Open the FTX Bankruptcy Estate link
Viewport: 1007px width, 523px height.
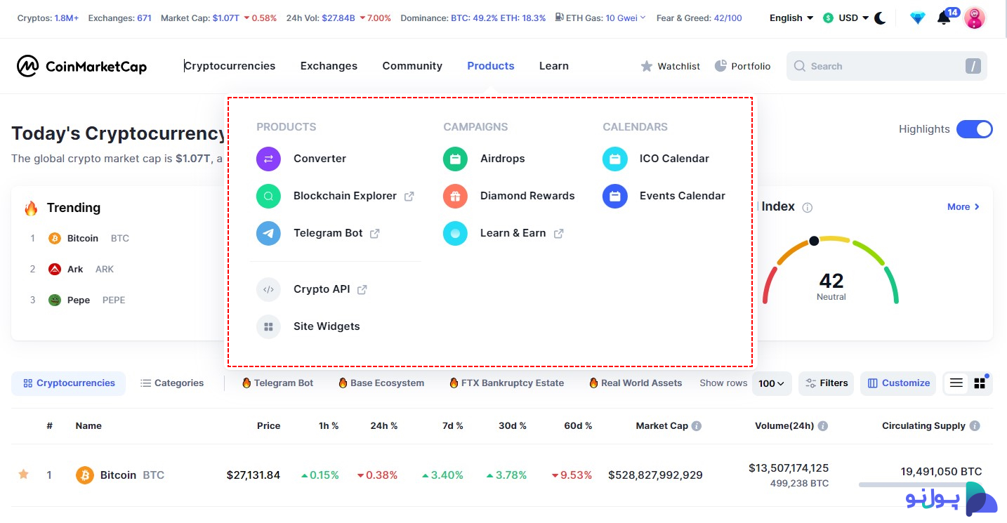click(506, 383)
